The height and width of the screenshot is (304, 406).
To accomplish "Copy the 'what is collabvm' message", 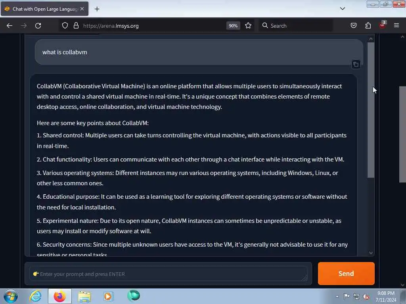I will coord(356,64).
